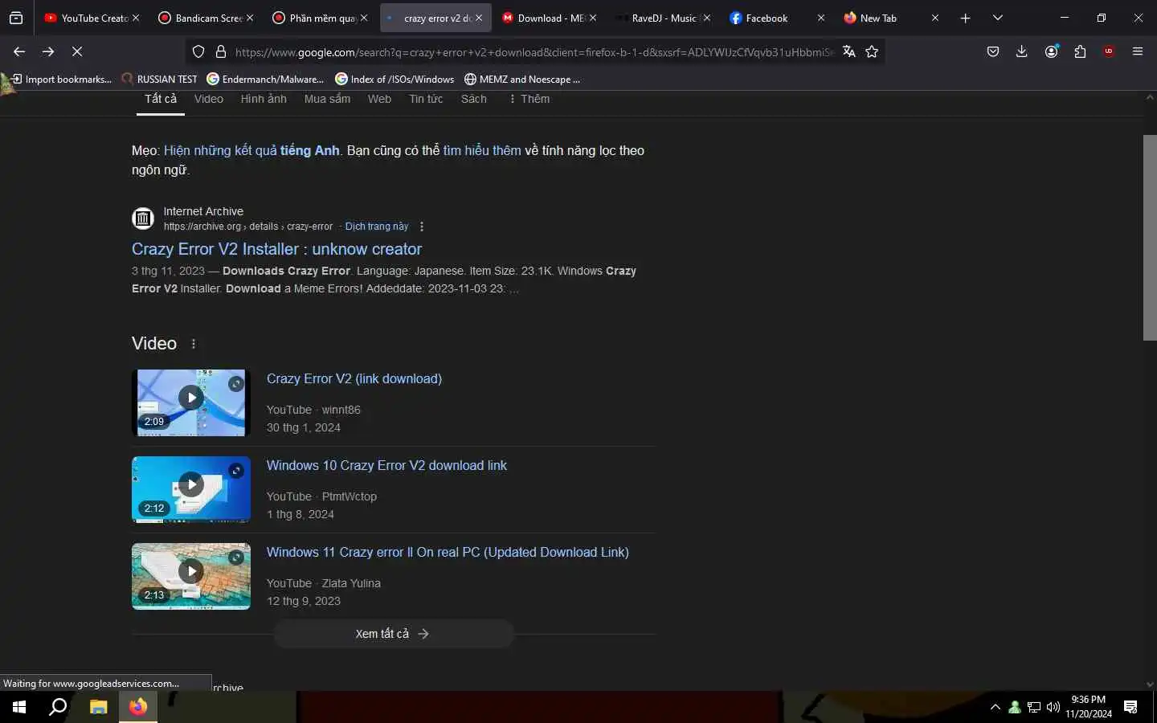Play the Crazy Error V2 2:09 thumbnail

tap(191, 402)
